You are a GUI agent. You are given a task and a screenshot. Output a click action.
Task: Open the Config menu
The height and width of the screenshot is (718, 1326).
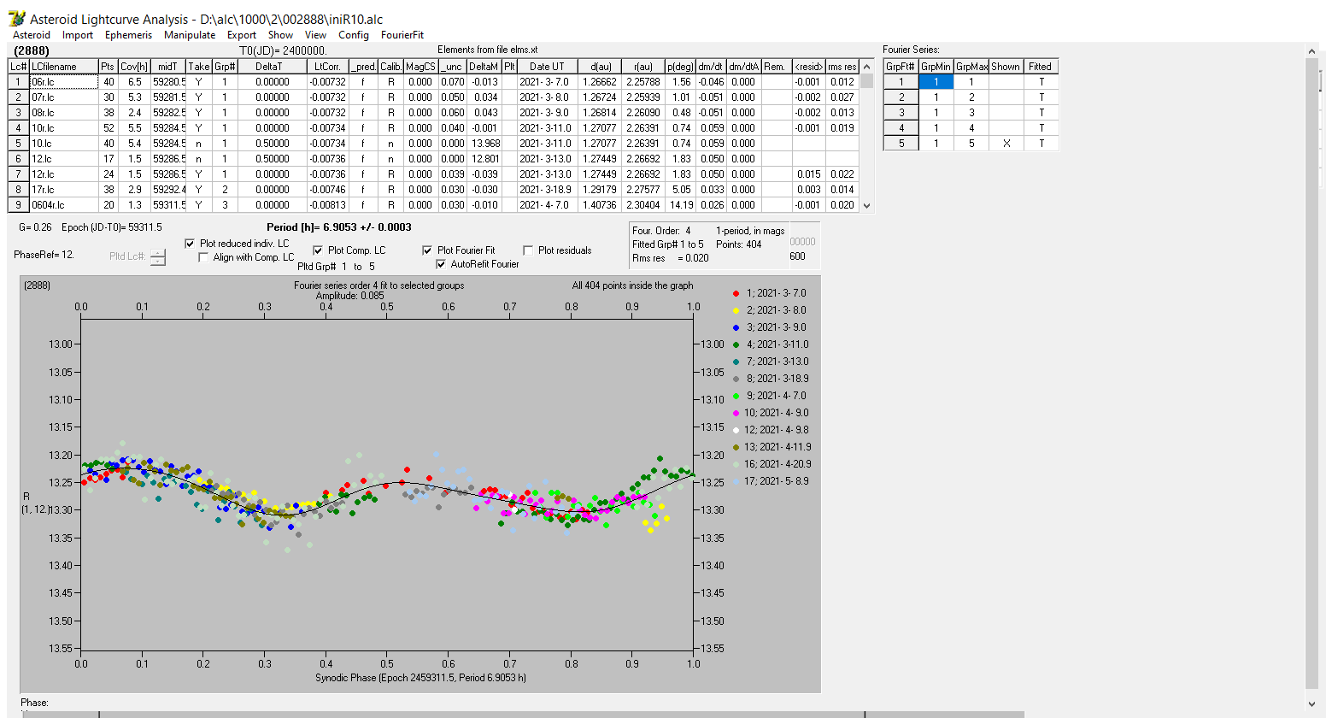point(354,35)
